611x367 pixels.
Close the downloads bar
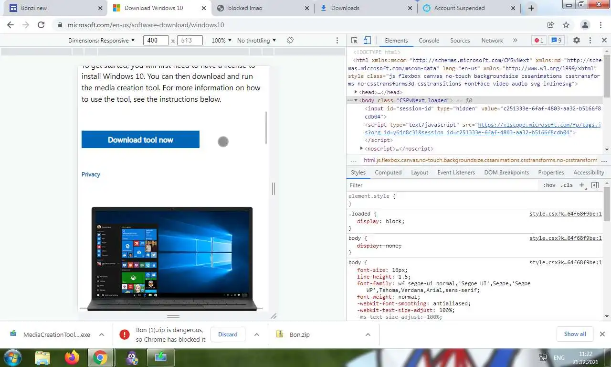click(602, 334)
